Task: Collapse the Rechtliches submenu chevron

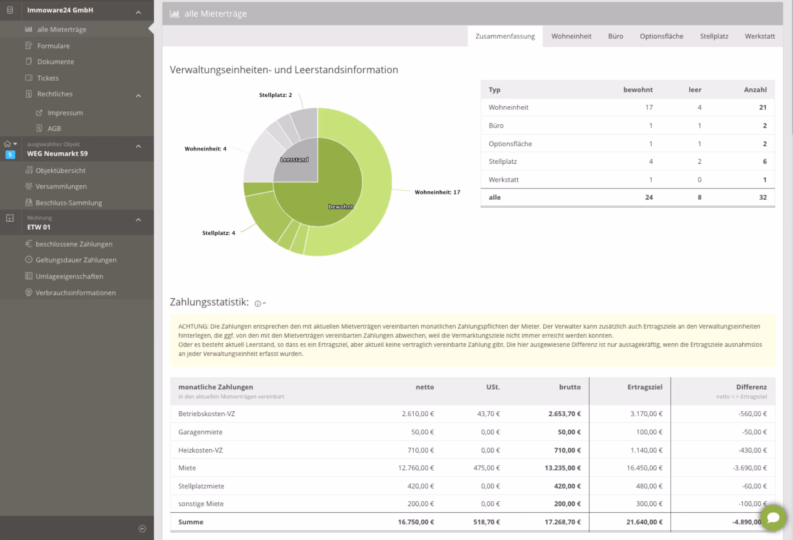Action: coord(139,96)
